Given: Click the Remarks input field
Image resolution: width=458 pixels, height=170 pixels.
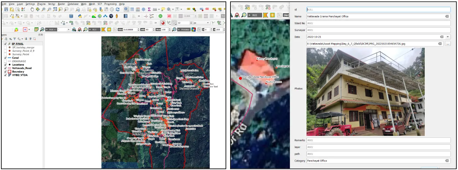Looking at the screenshot, I should 378,140.
